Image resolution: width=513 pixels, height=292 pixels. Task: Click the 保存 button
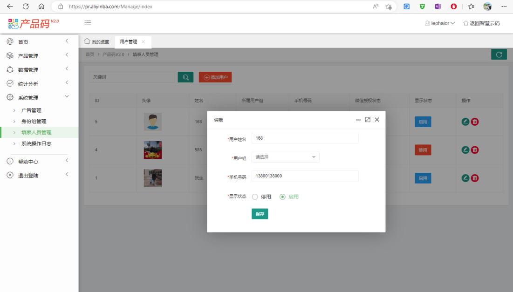260,214
